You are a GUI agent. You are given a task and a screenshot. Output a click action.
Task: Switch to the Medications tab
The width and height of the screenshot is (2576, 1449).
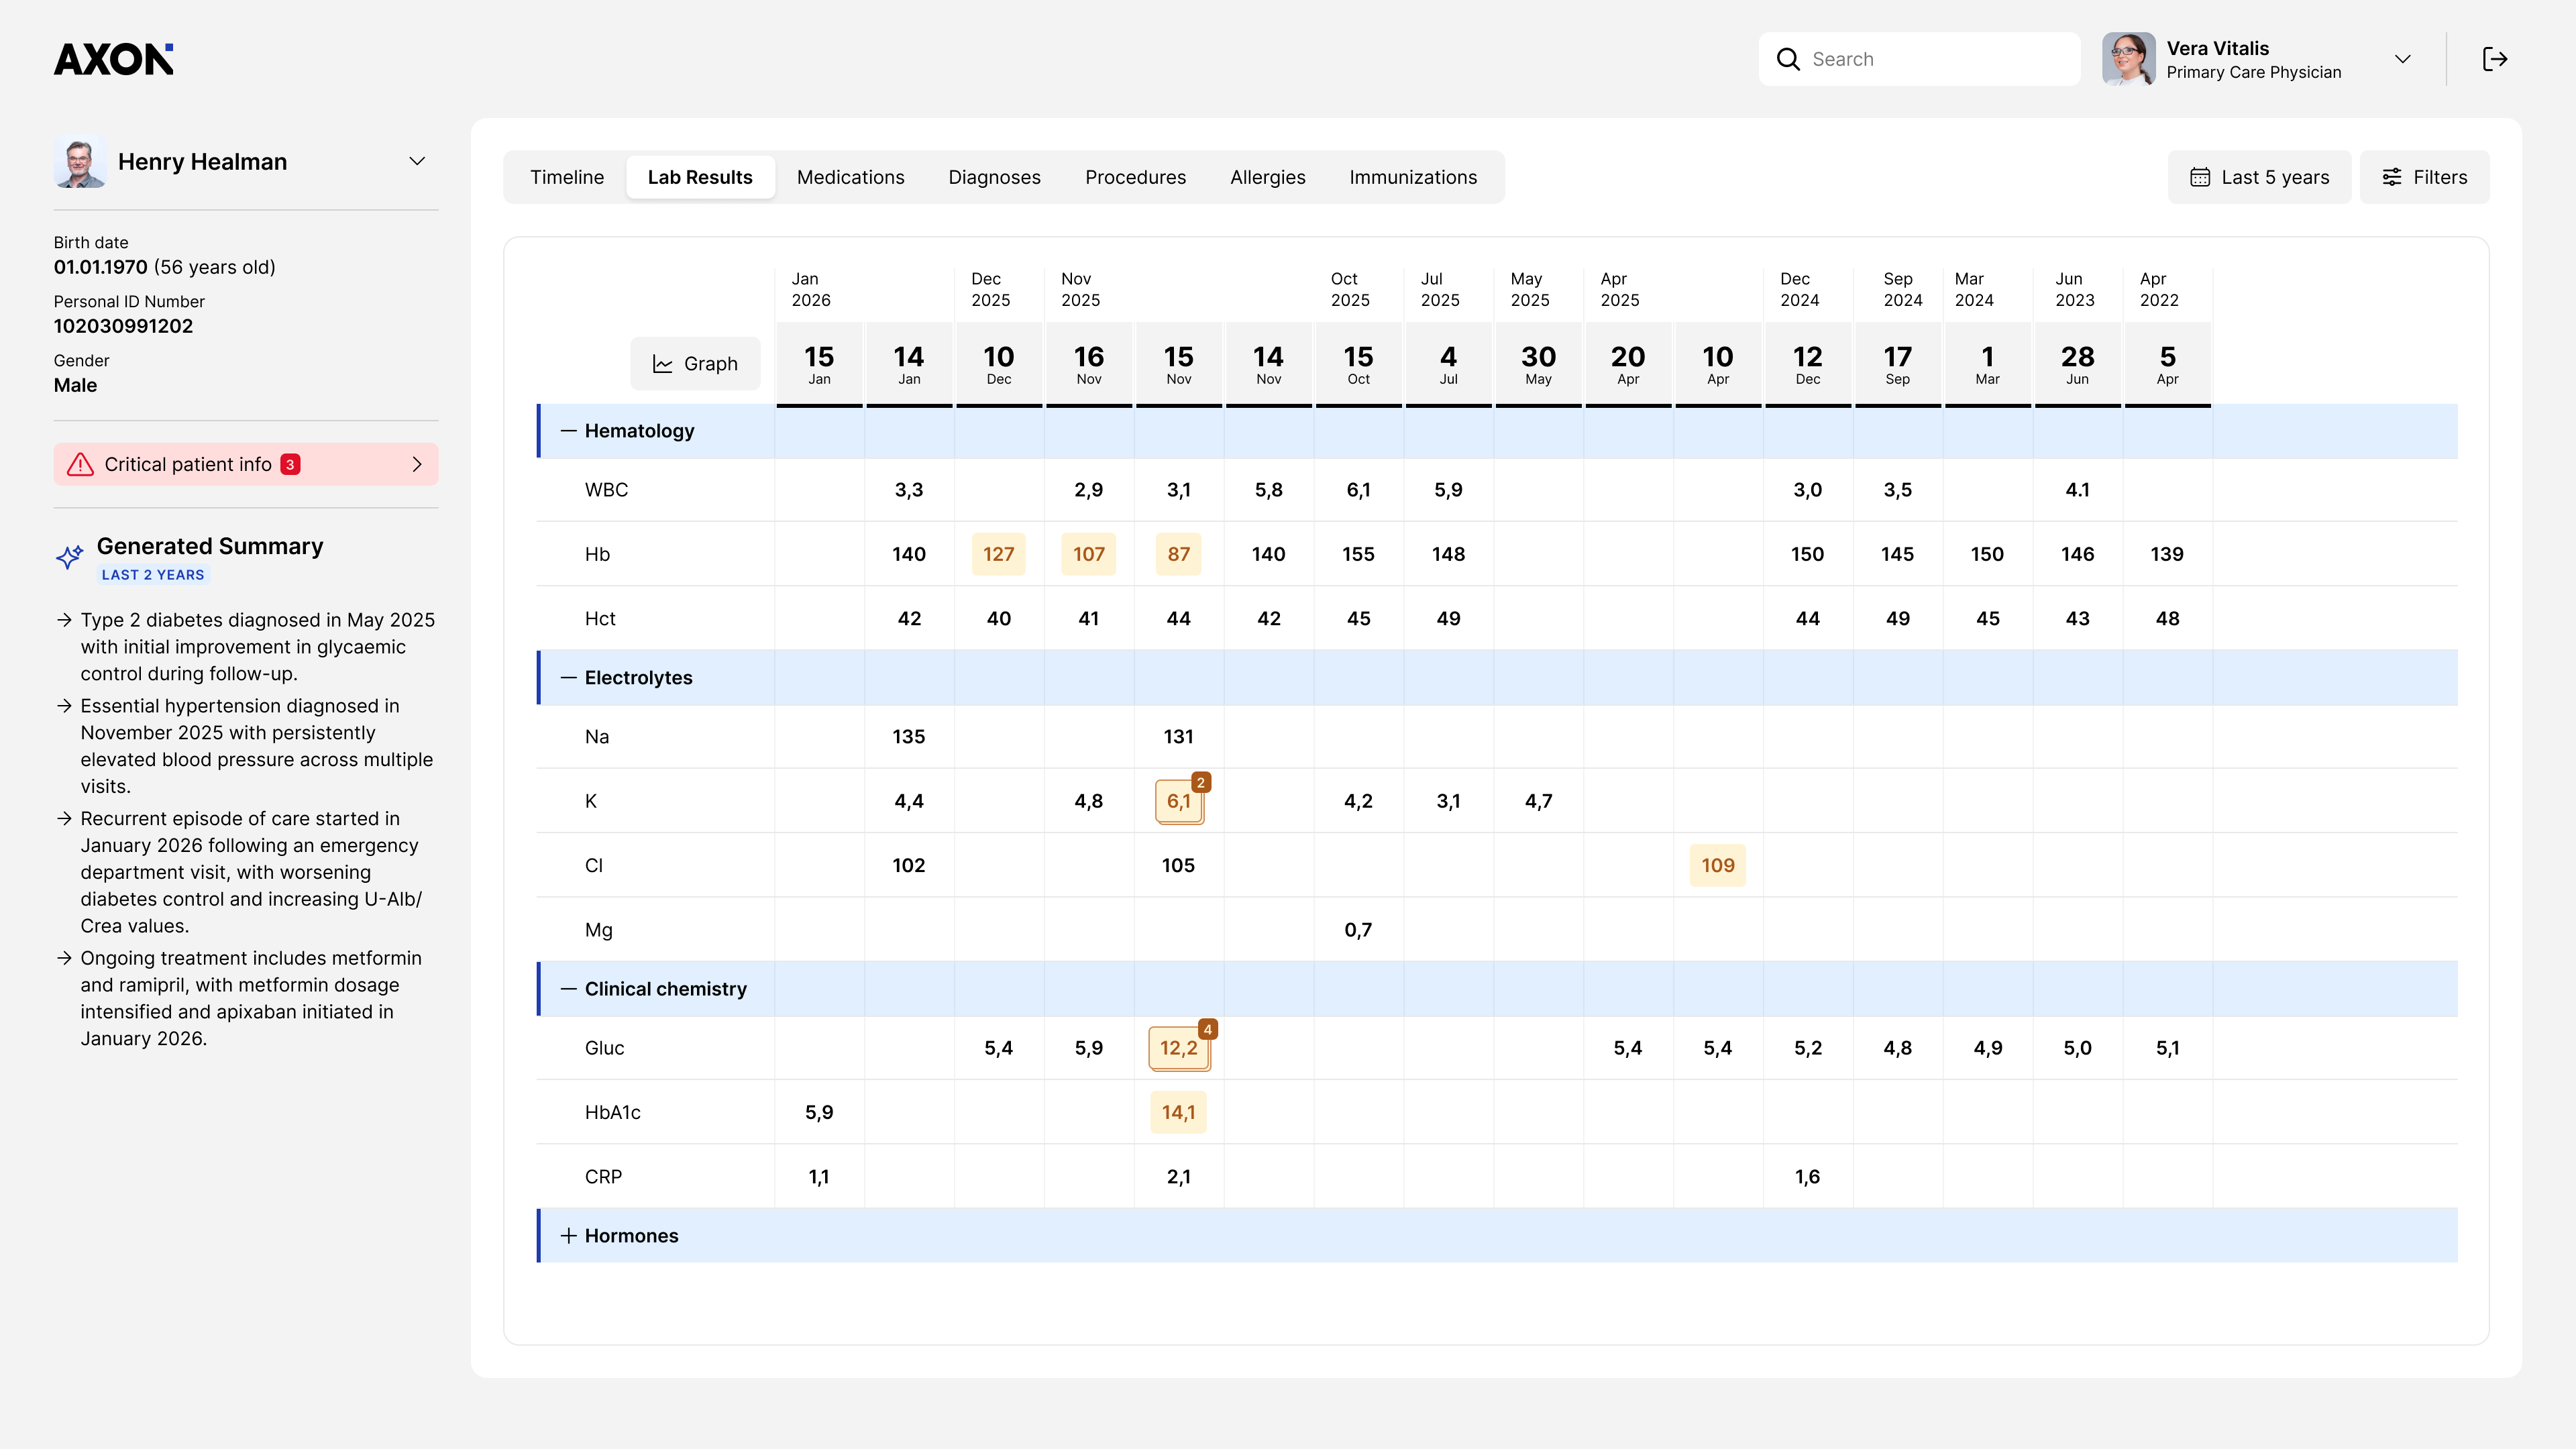pyautogui.click(x=850, y=177)
